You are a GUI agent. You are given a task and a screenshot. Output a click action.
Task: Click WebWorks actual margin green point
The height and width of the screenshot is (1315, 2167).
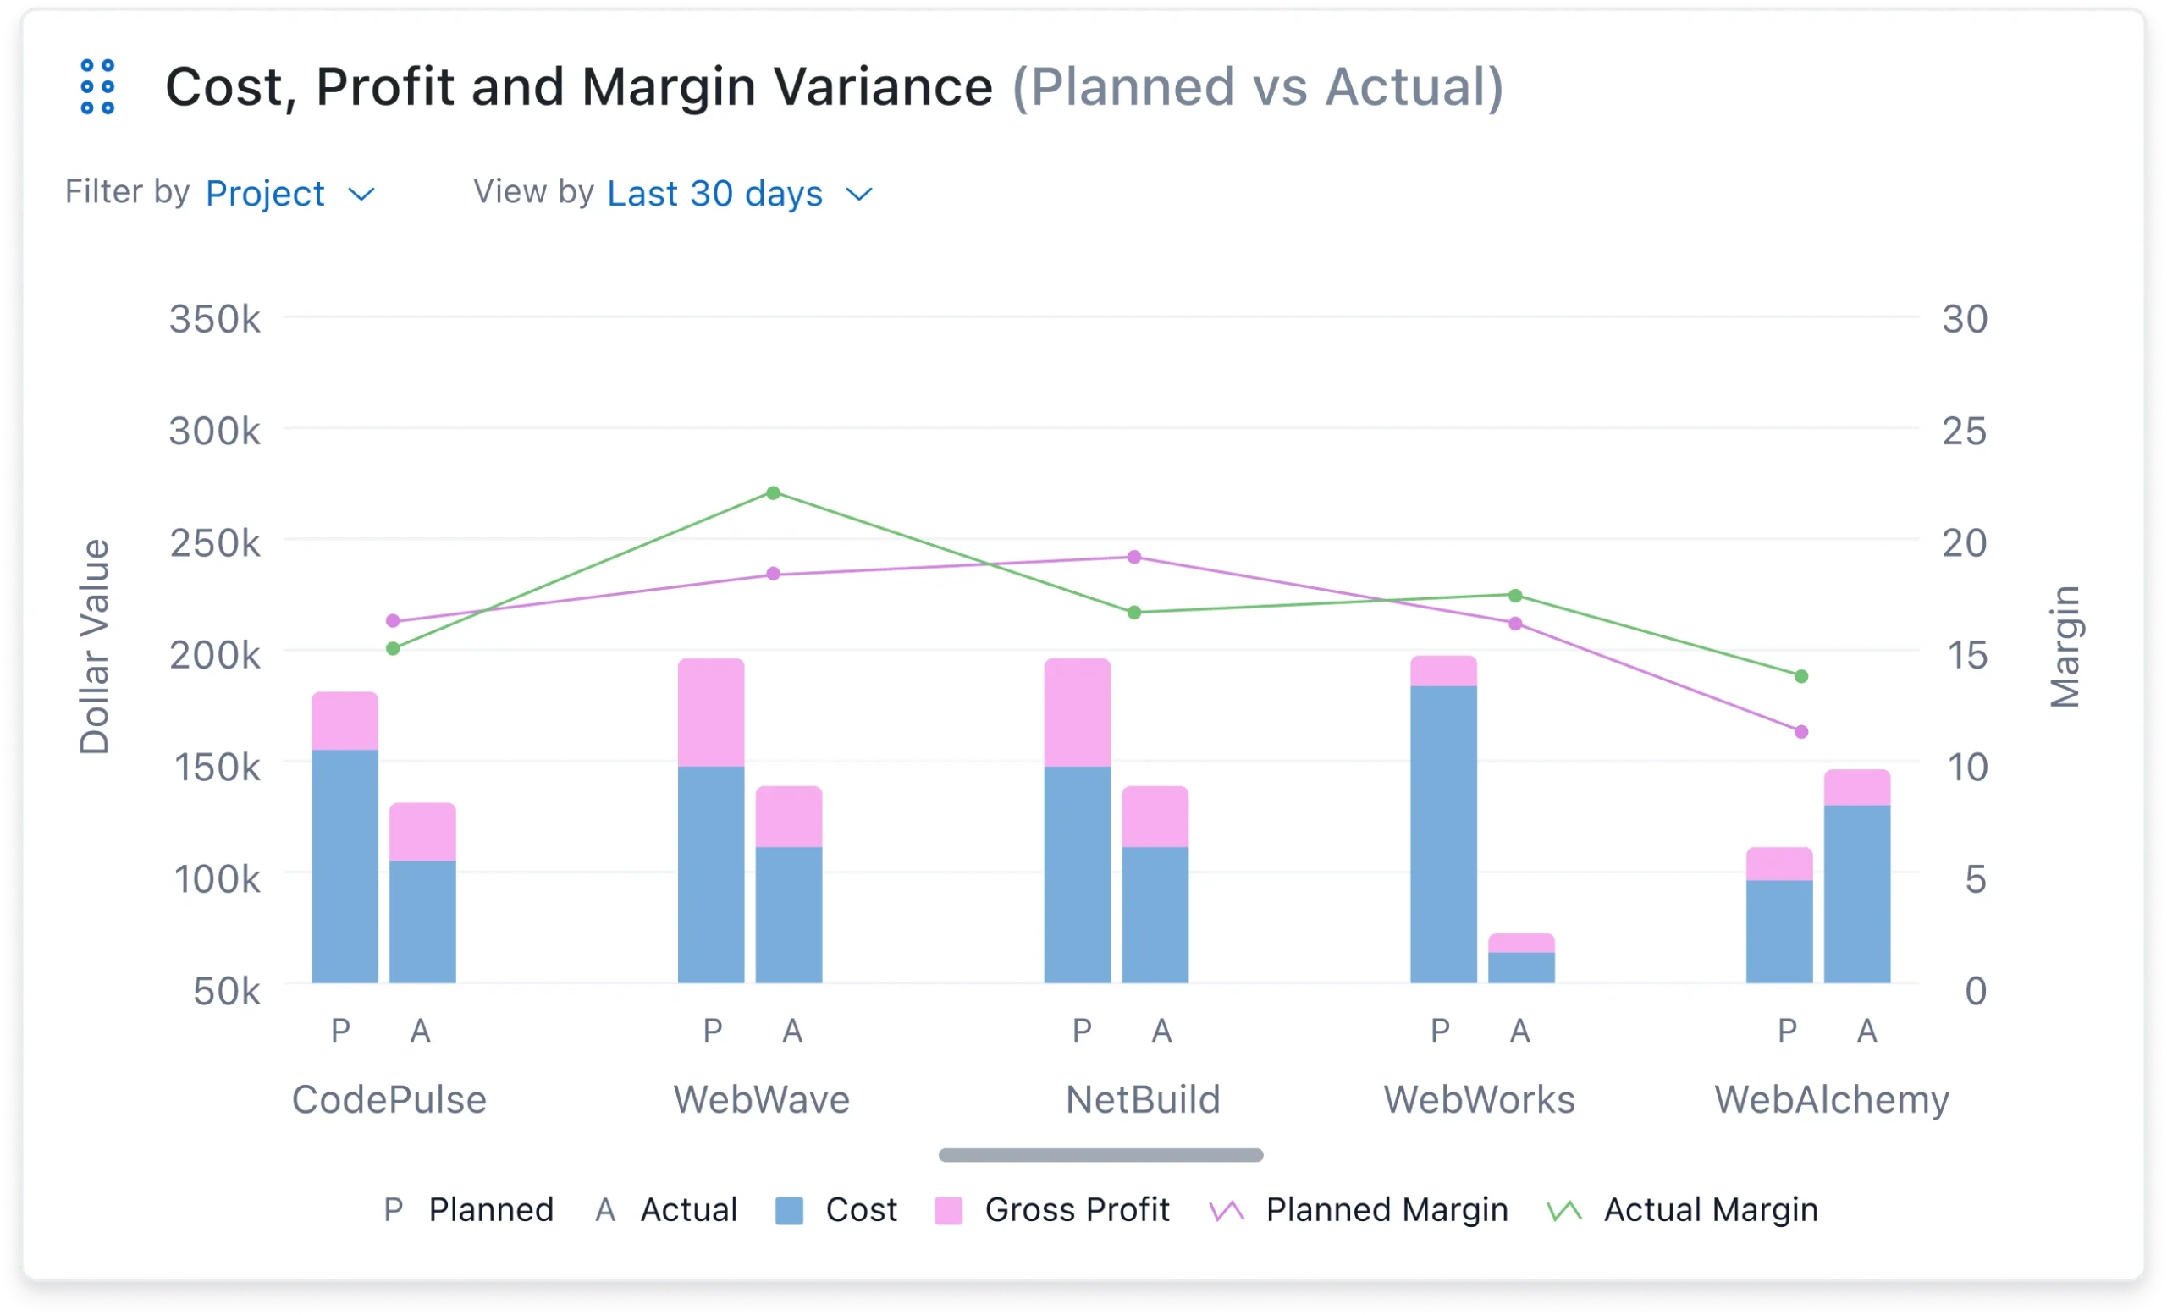pyautogui.click(x=1515, y=596)
